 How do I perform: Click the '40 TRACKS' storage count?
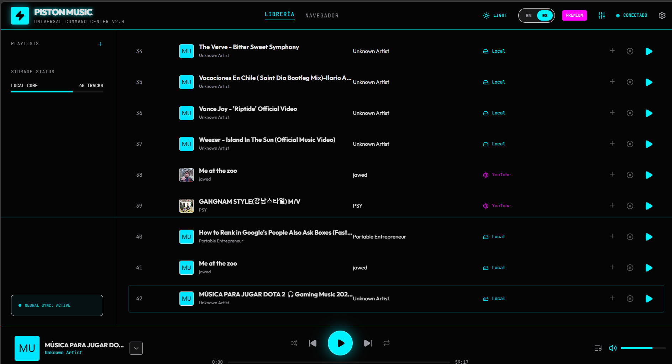[x=91, y=86]
